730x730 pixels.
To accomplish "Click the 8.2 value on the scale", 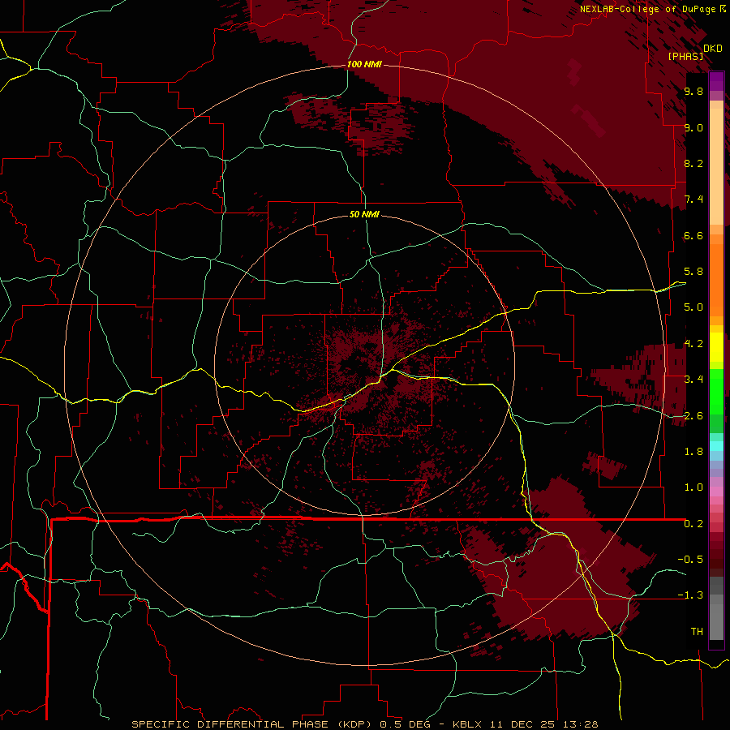I will [693, 163].
